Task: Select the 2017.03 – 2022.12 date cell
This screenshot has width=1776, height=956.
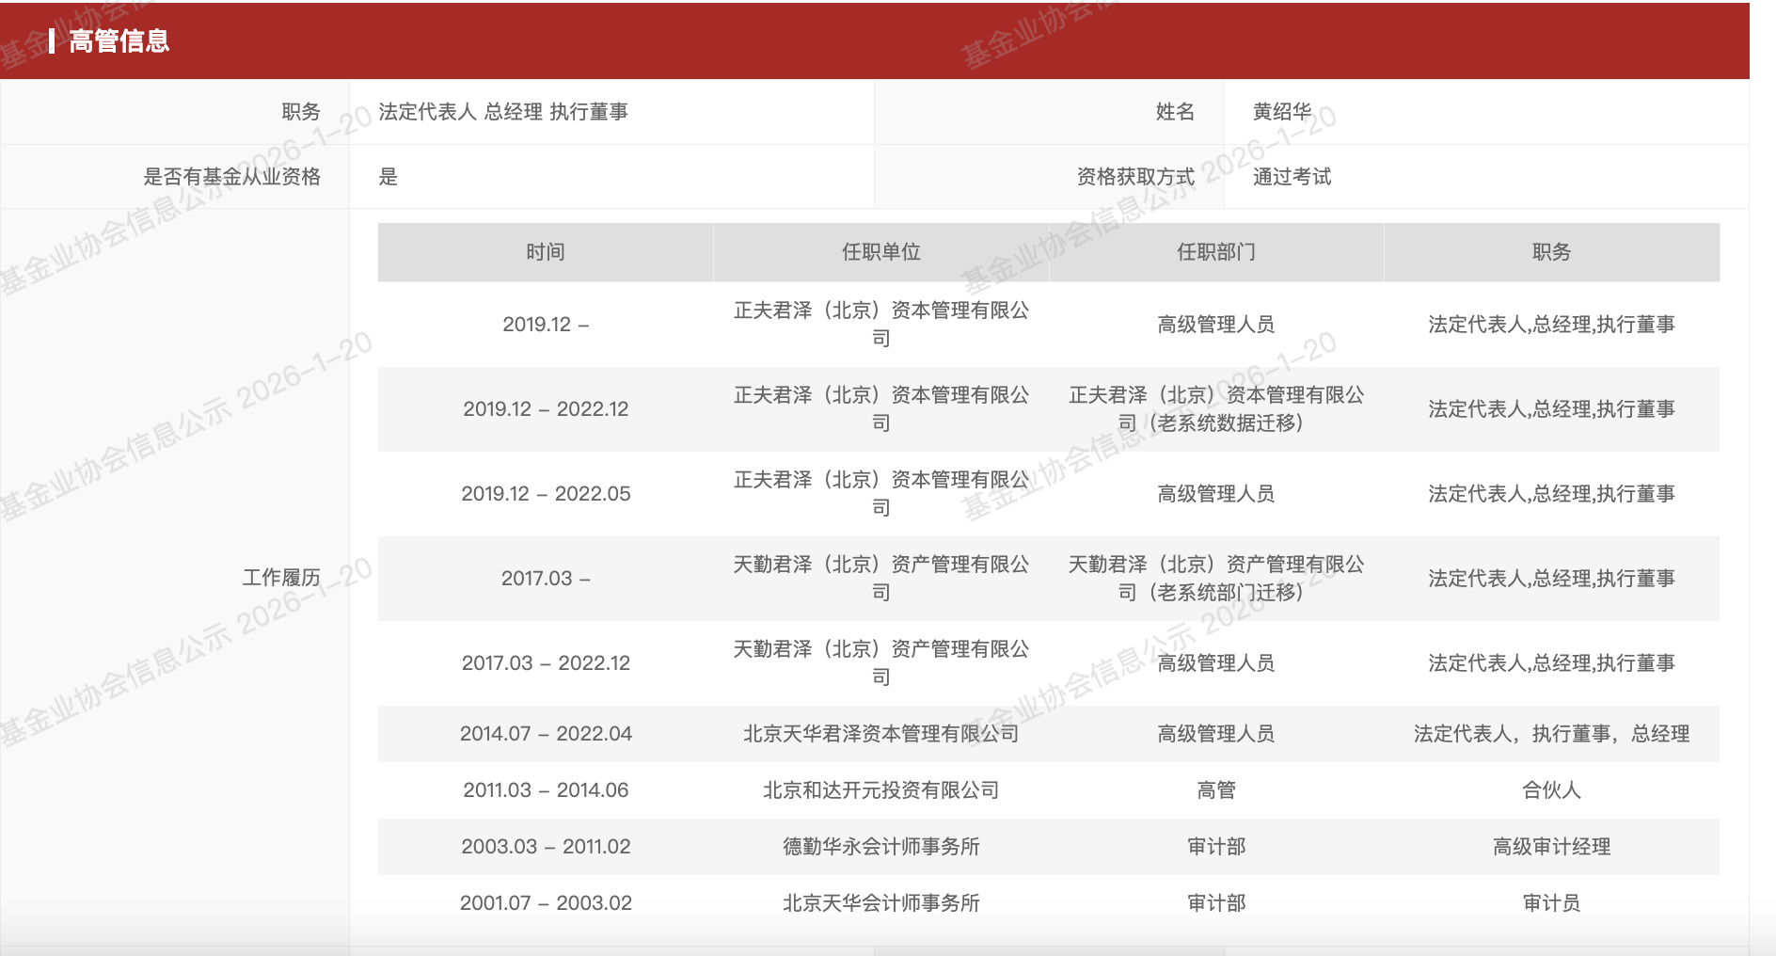Action: click(x=546, y=663)
